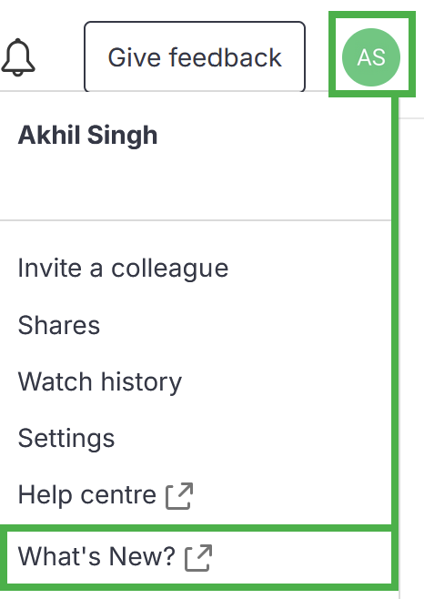Send feedback using the outlined button
This screenshot has width=424, height=599.
(x=195, y=57)
